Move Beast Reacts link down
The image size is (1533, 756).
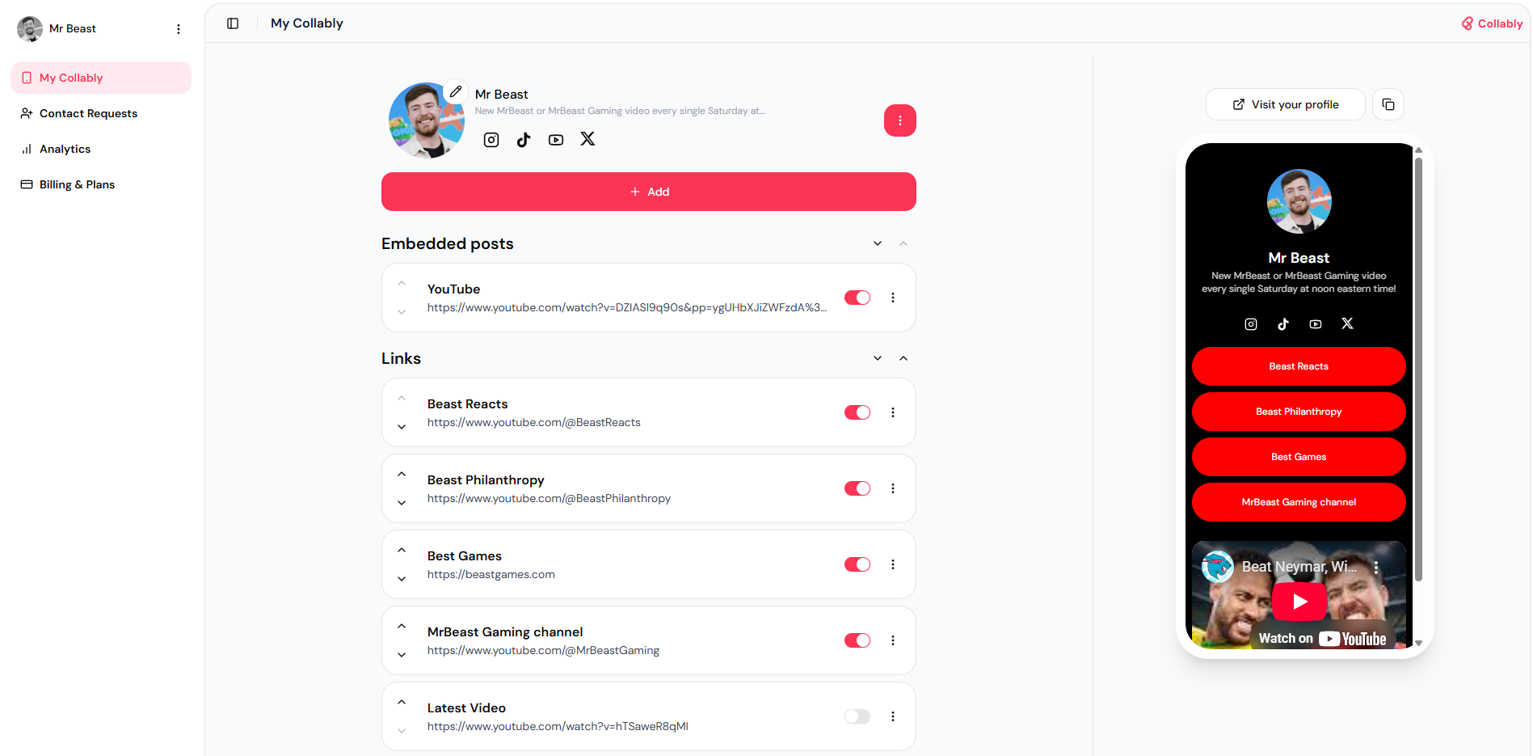402,427
